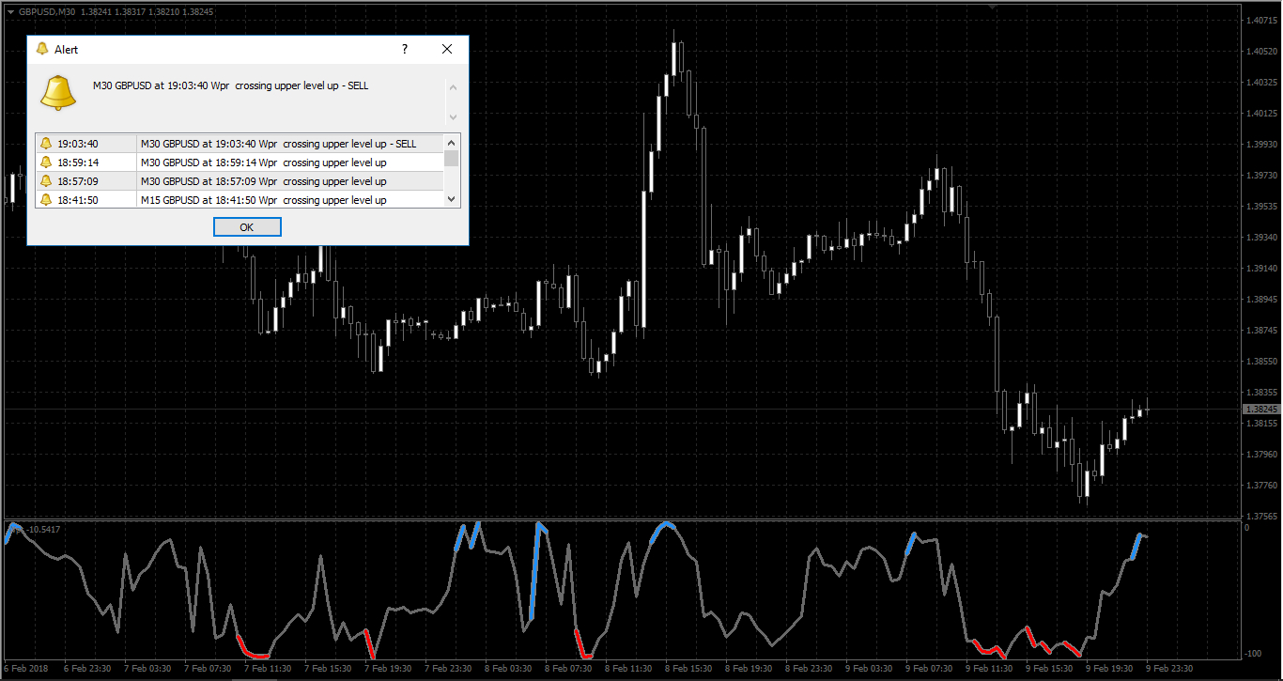
Task: Confirm the alert with the OK button
Action: (x=247, y=227)
